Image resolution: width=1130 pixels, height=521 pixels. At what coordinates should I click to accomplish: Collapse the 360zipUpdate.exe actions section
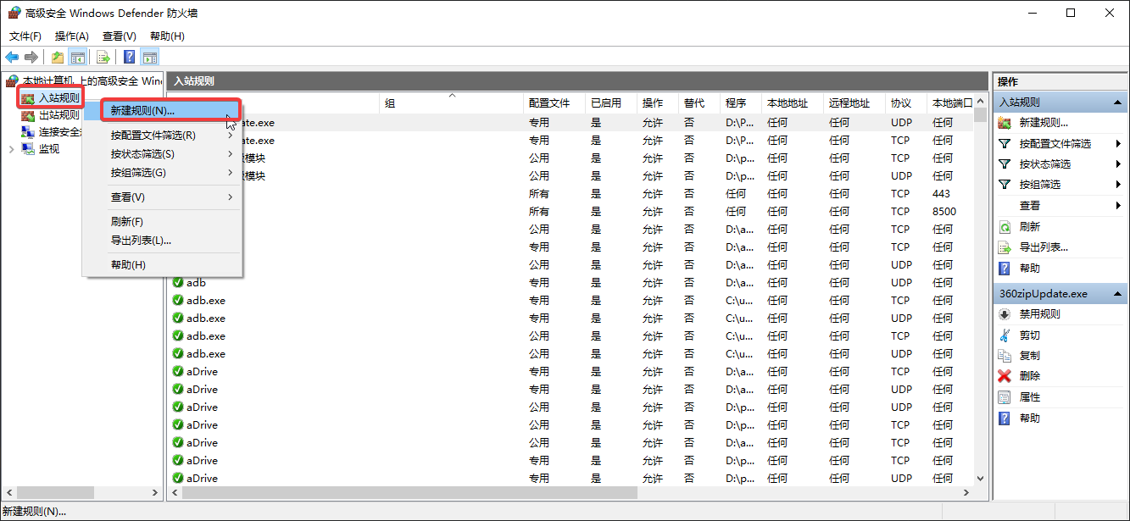click(x=1119, y=294)
